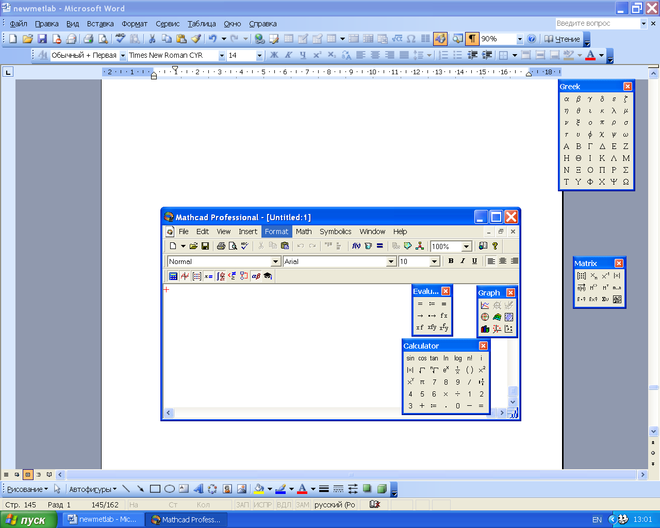The width and height of the screenshot is (660, 528).
Task: Open Mathcad font dropdown showing Arial
Action: click(x=391, y=262)
